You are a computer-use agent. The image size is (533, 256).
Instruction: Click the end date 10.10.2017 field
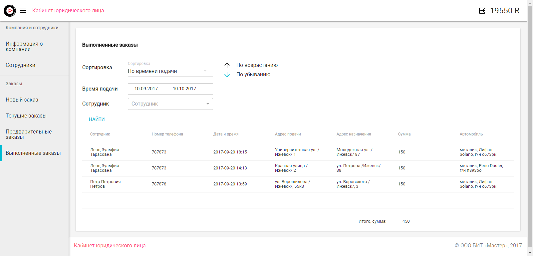pos(184,89)
